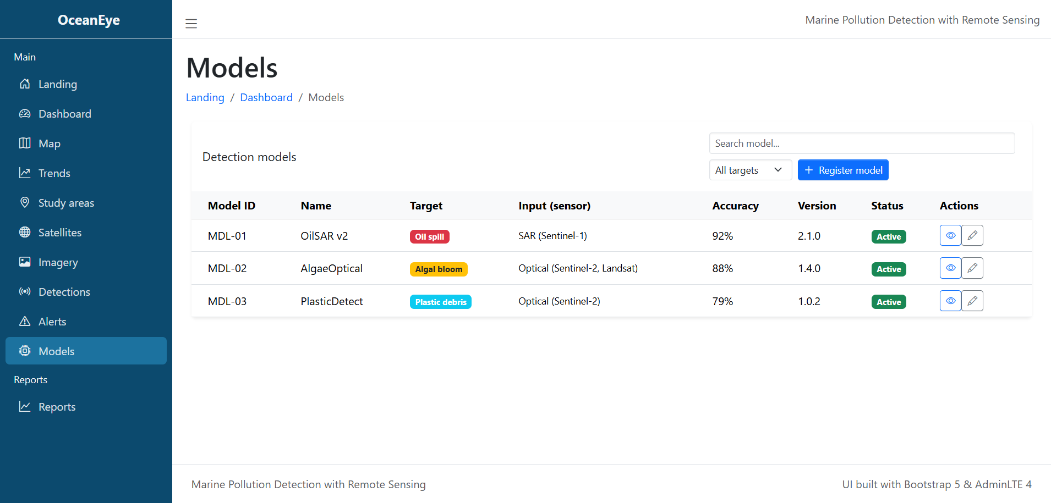The image size is (1051, 503).
Task: Open the All targets dropdown
Action: pyautogui.click(x=749, y=170)
